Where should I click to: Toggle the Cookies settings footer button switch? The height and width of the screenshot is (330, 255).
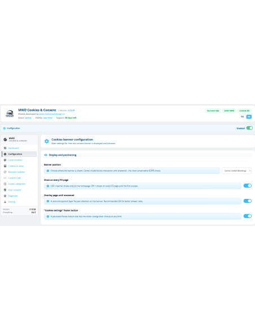[248, 216]
